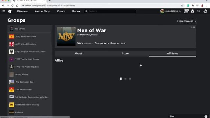Open the MenOfWar_Holder owner profile
This screenshot has width=210, height=118.
point(89,35)
